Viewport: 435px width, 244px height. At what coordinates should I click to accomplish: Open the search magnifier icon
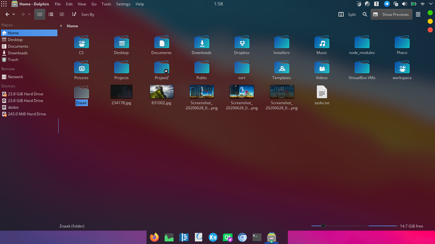(365, 15)
